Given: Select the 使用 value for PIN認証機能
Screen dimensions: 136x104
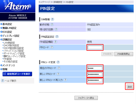Looking at the screenshot, I should point(89,42).
